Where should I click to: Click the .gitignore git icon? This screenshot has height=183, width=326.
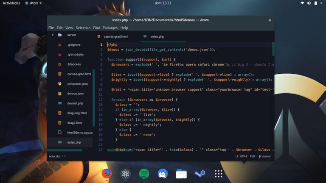point(60,45)
